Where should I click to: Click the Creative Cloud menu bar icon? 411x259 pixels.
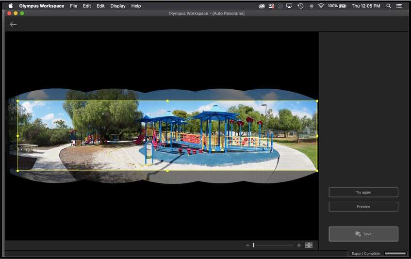(262, 6)
